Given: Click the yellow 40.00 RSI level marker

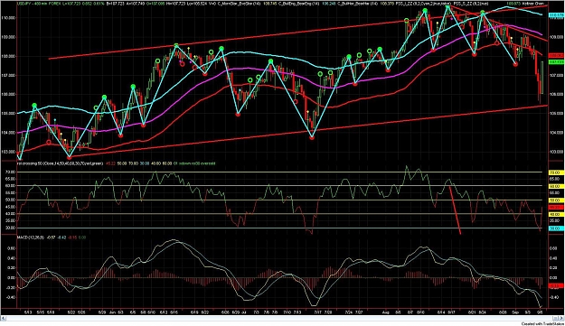Looking at the screenshot, I should pos(556,214).
